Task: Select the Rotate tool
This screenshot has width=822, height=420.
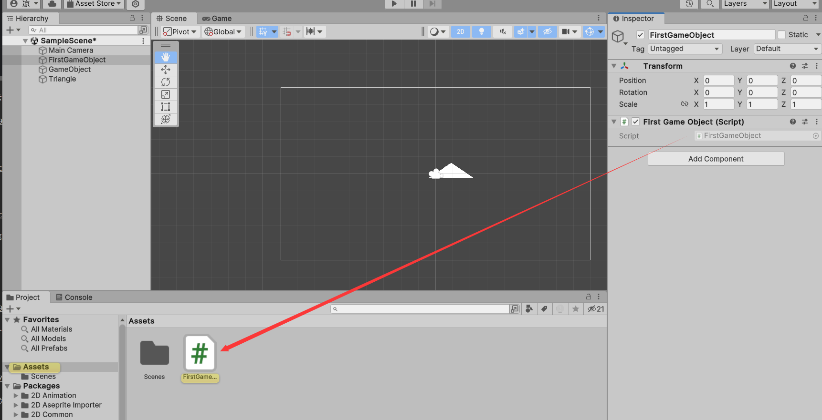Action: pos(166,82)
